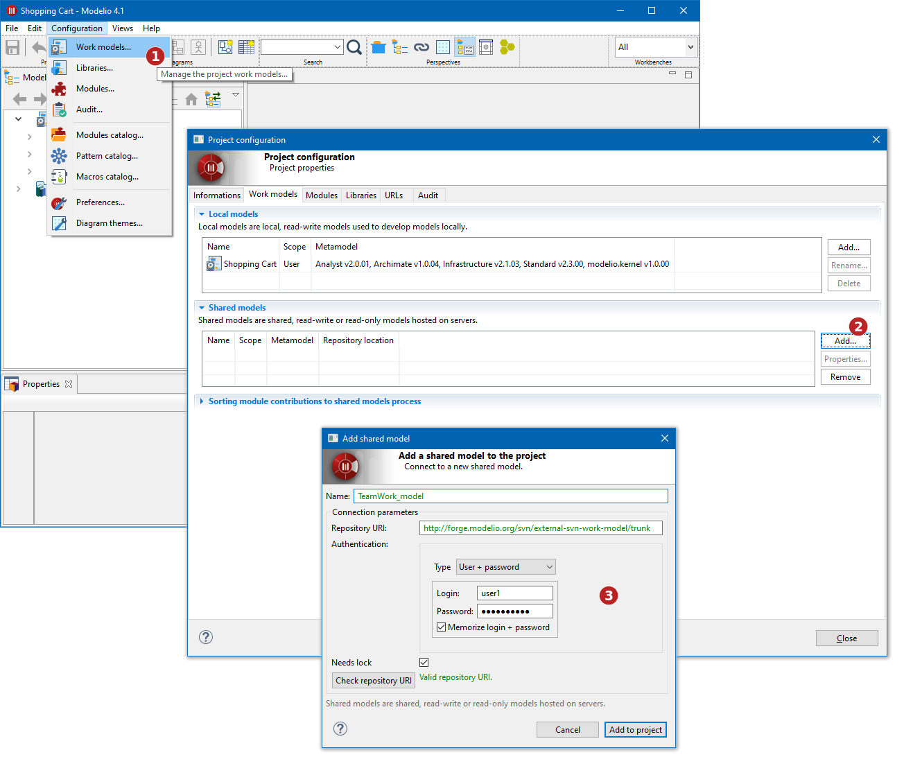Click Remove button for Shared models
Viewport: 904px width, 766px height.
click(845, 377)
